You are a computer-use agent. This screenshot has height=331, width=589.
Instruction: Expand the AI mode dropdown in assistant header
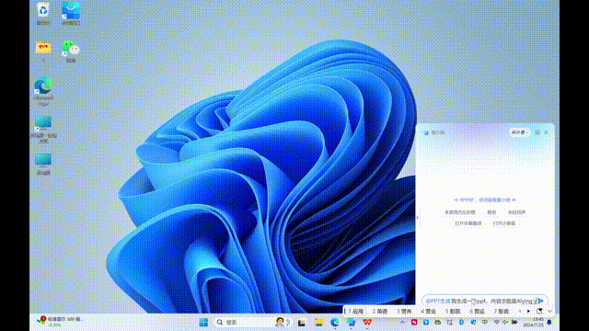tap(519, 132)
